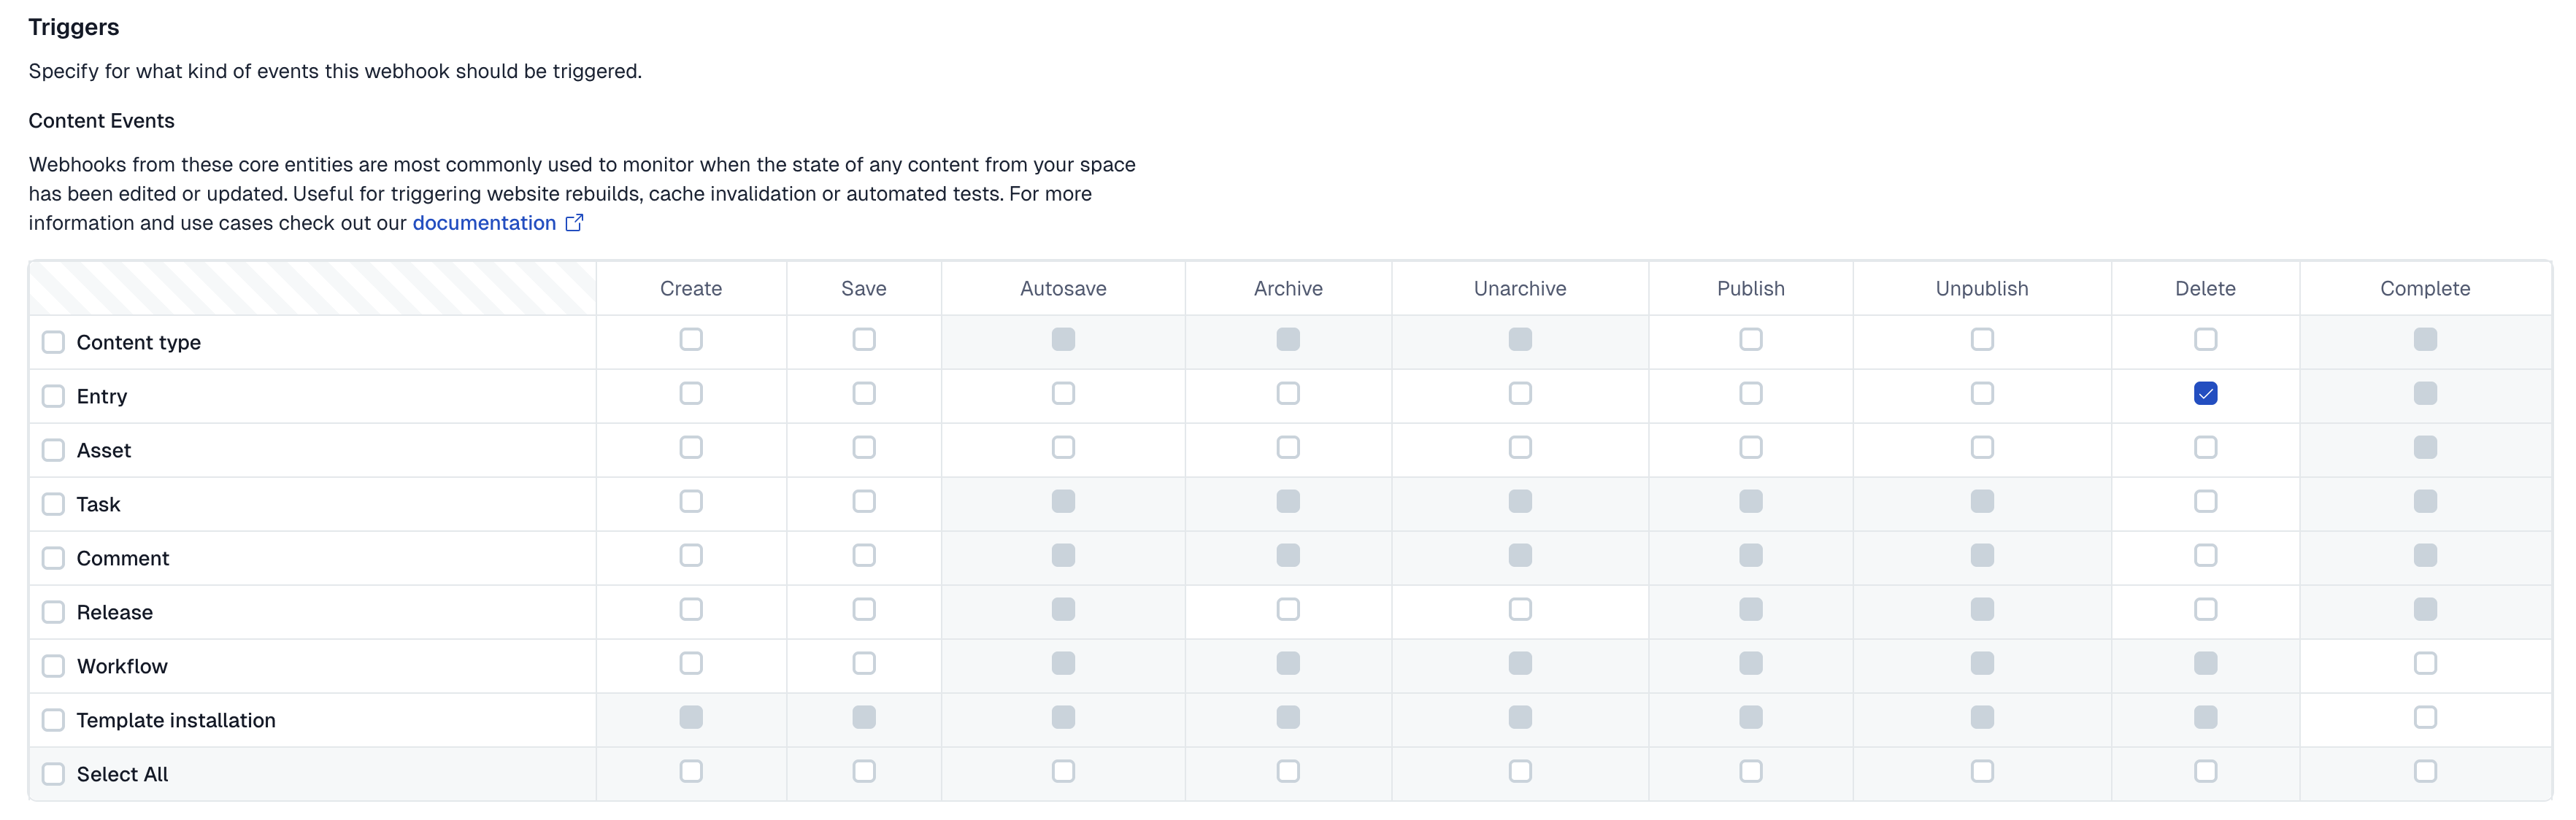Click the documentation link
The image size is (2576, 820).
tap(484, 223)
